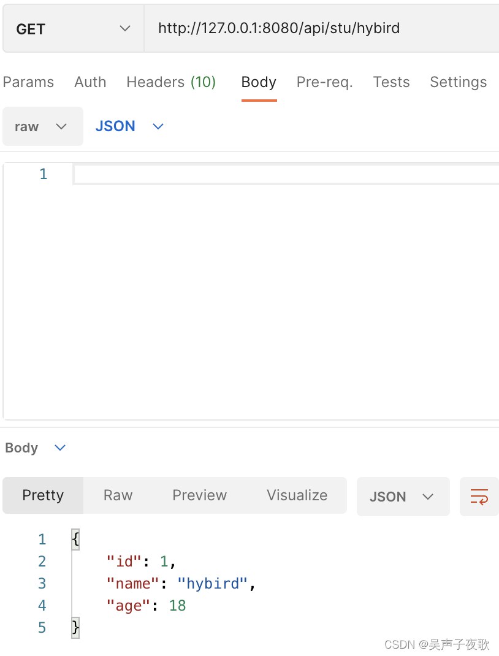Toggle the line wrap icon

[479, 497]
